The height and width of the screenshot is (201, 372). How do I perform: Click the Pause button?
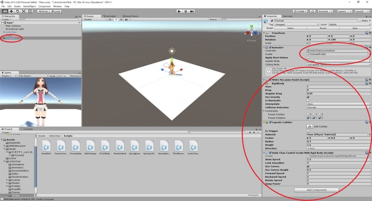click(x=186, y=11)
